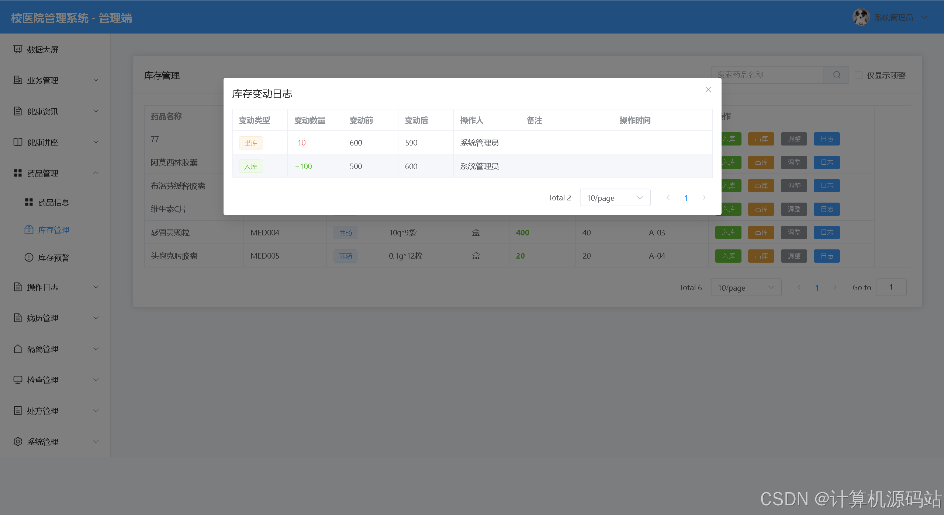The width and height of the screenshot is (944, 515).
Task: Click 入库 button in the 感冒灵颗粒 row
Action: pyautogui.click(x=728, y=232)
